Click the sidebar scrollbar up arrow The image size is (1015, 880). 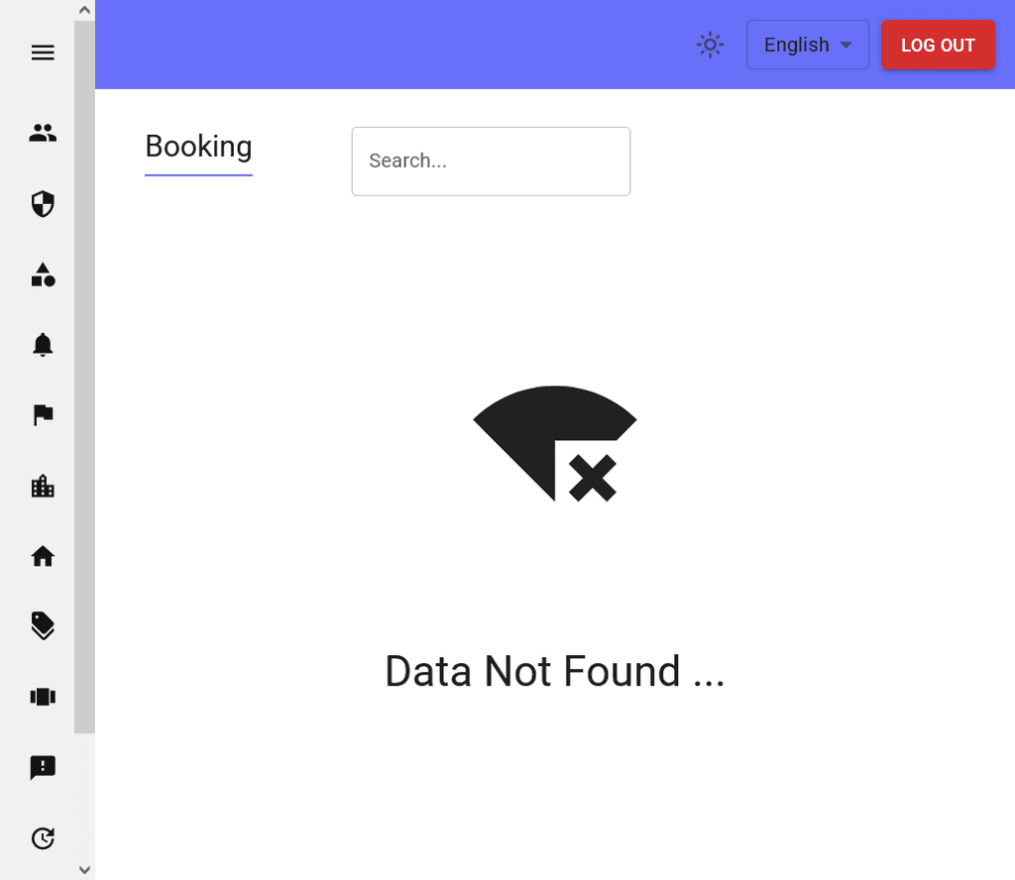(84, 10)
